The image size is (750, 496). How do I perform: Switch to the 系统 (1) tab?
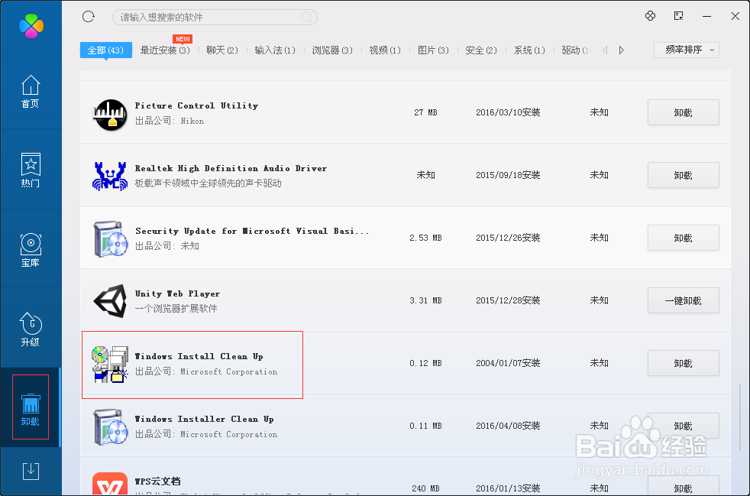pos(529,50)
